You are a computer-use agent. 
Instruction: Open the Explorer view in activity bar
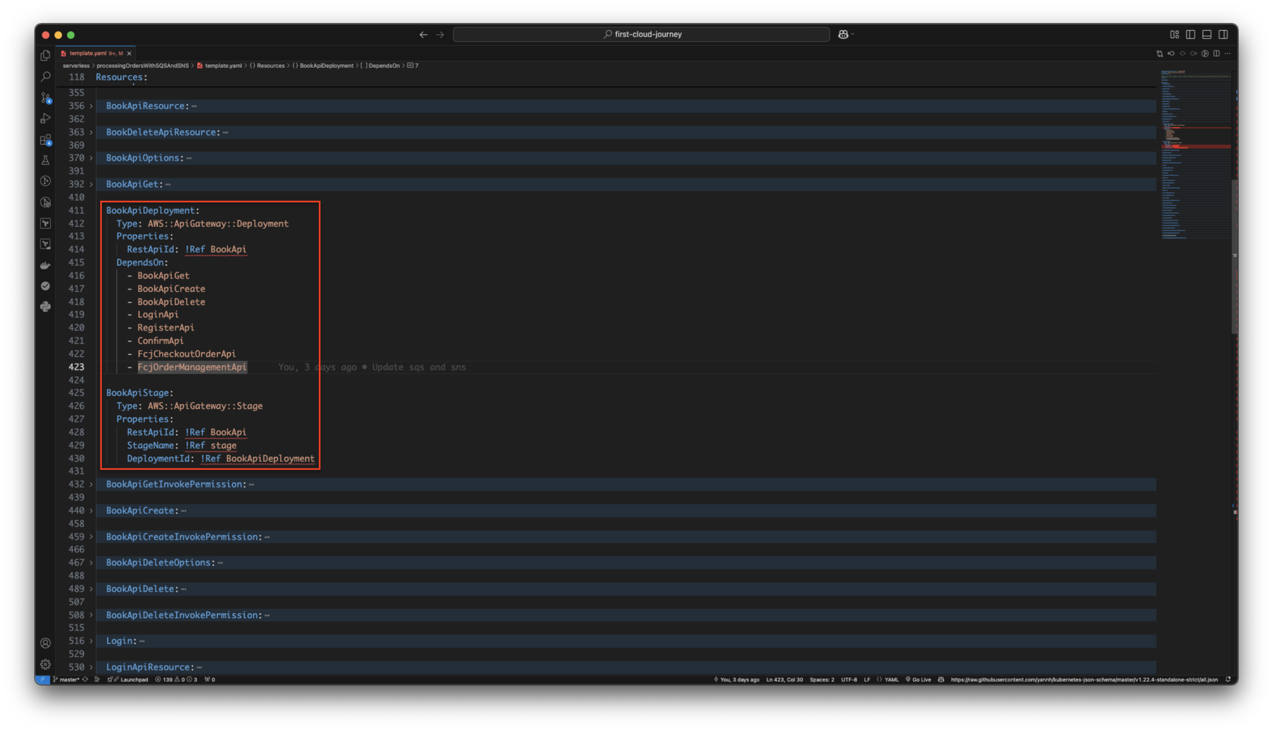46,55
